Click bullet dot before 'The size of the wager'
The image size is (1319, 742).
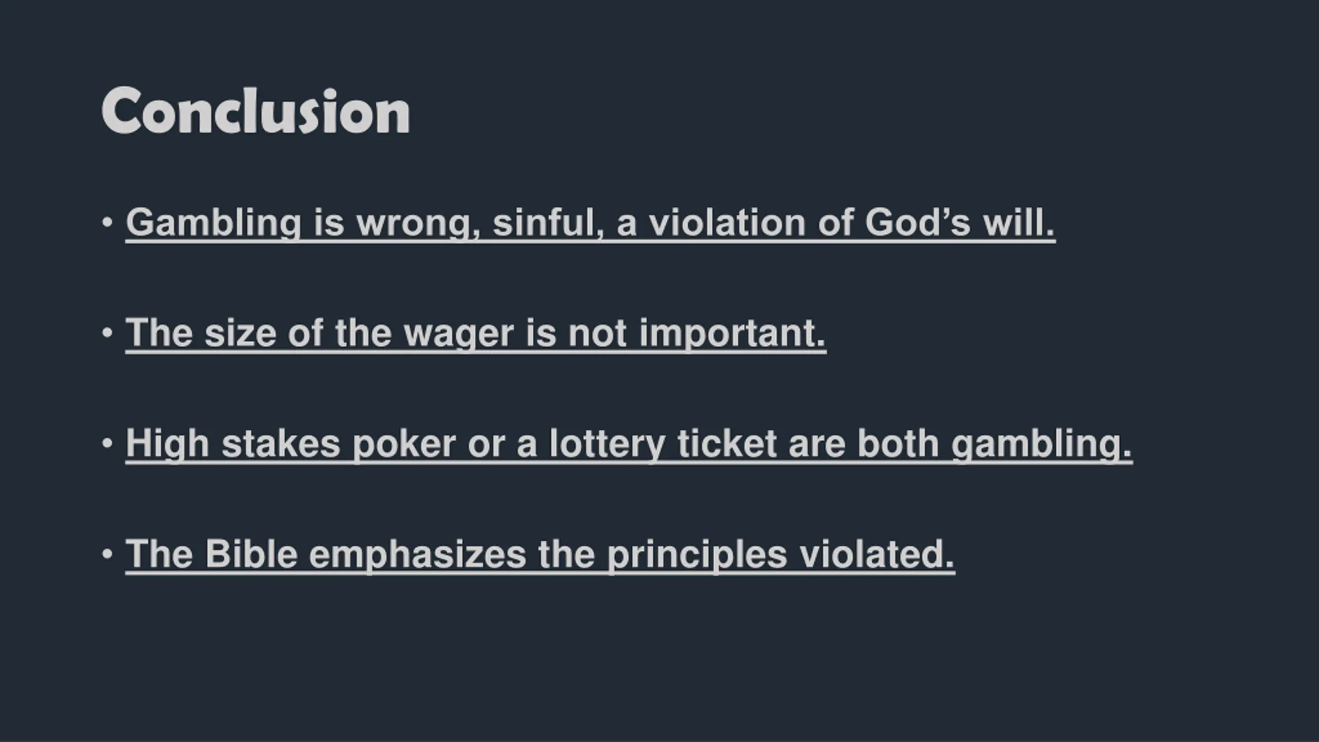tap(107, 333)
